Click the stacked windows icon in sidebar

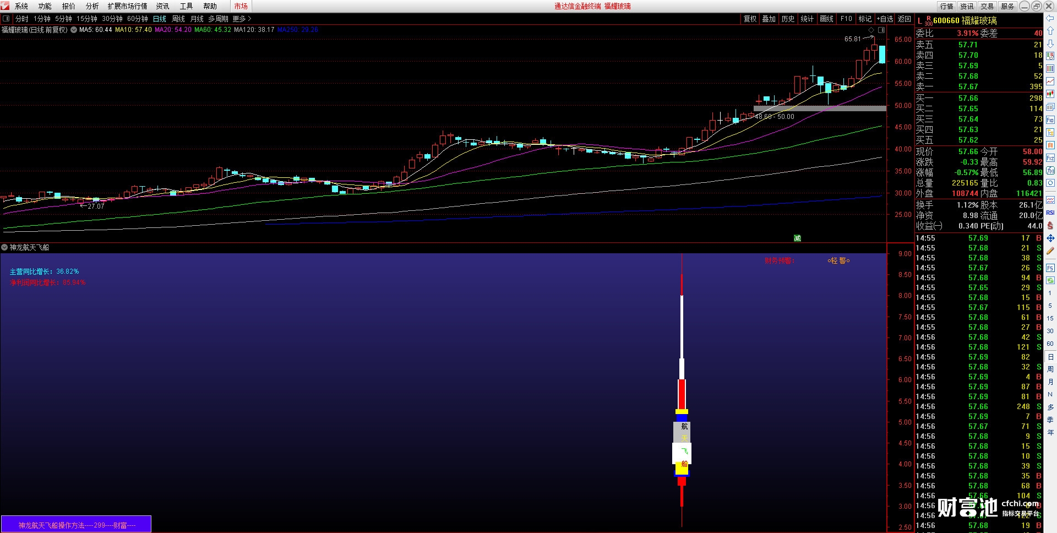(1050, 107)
